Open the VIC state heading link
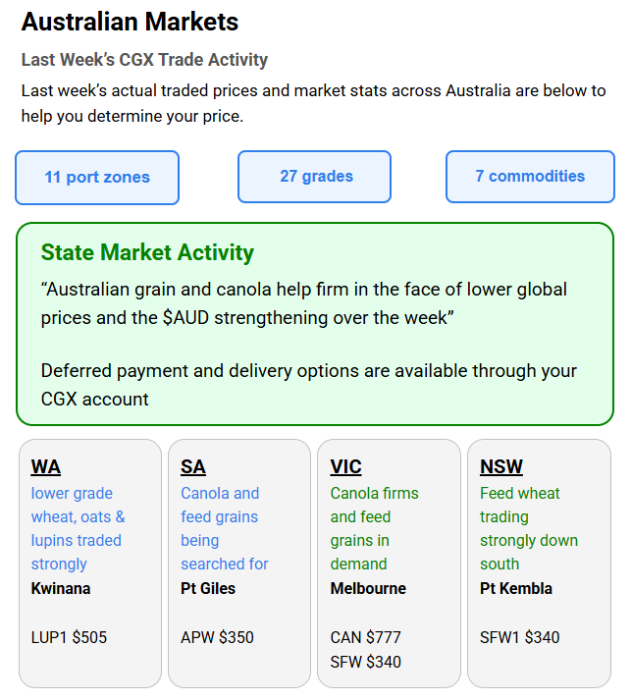The image size is (631, 700). (x=345, y=467)
